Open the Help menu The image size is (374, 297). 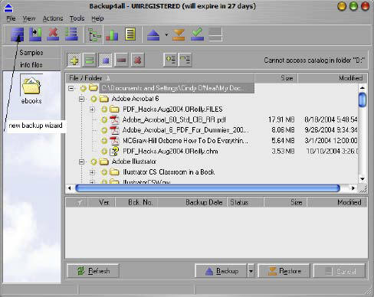97,18
